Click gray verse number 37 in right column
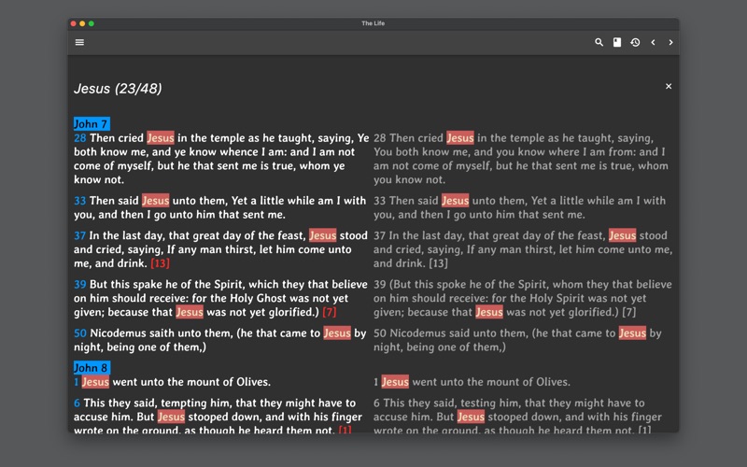This screenshot has width=747, height=467. [380, 235]
